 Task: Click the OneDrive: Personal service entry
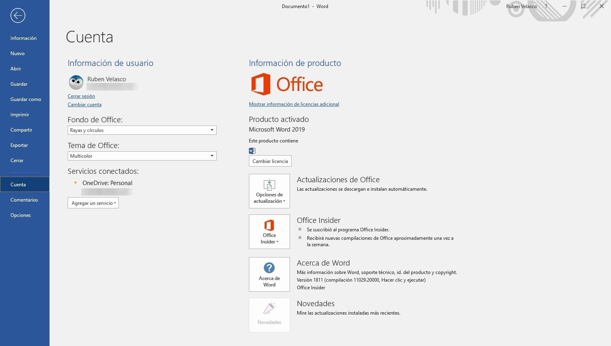point(108,183)
